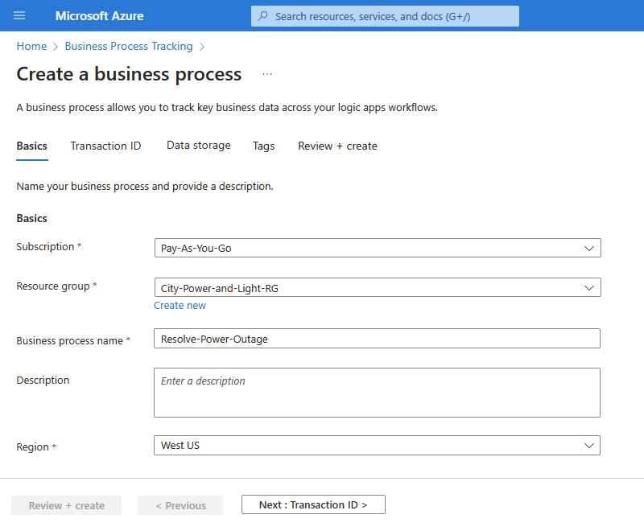Screen dimensions: 644x531
Task: Click the Business process name field
Action: 377,339
